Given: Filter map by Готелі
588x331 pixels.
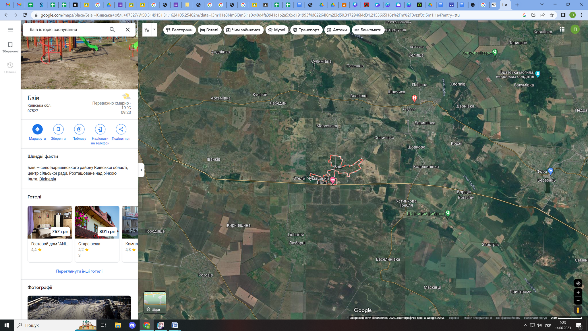Looking at the screenshot, I should (x=209, y=30).
